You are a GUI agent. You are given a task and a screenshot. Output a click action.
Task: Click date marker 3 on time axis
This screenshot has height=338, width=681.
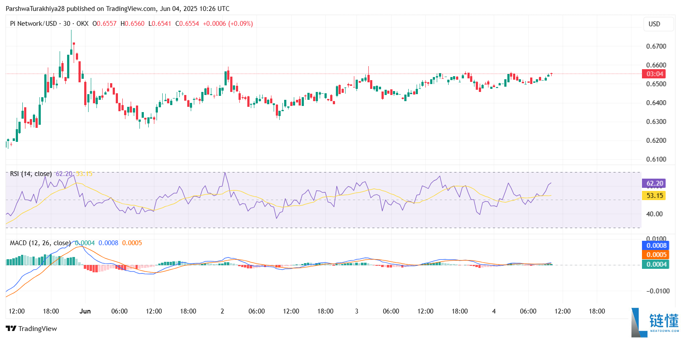(357, 311)
